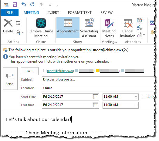Expand the 11:30 AM end time dropdown

tap(136, 105)
